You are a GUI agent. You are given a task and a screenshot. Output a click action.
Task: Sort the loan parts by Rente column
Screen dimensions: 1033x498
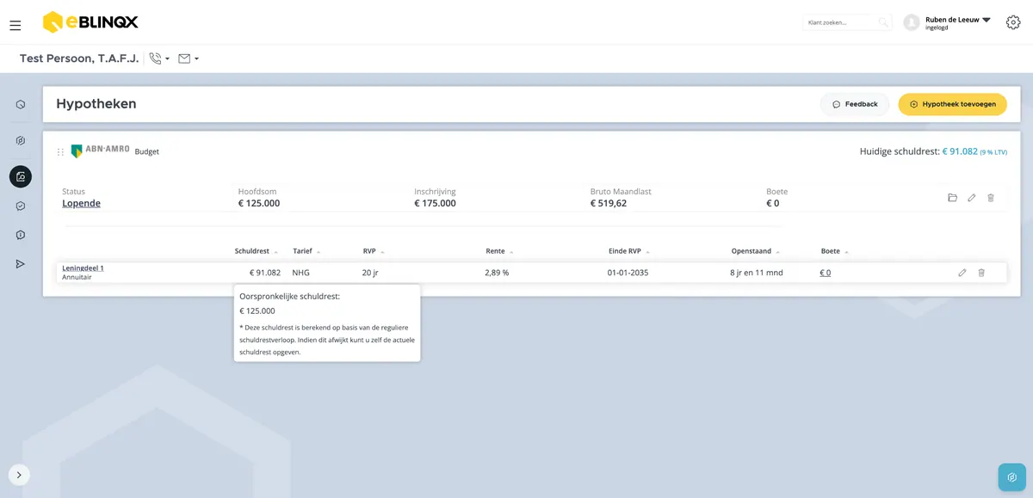point(499,251)
